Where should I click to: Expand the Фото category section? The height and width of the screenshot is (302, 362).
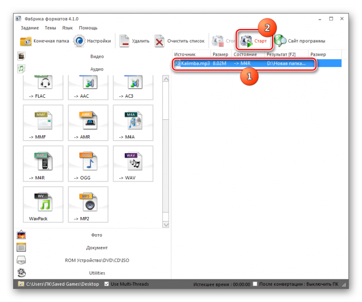click(x=97, y=235)
